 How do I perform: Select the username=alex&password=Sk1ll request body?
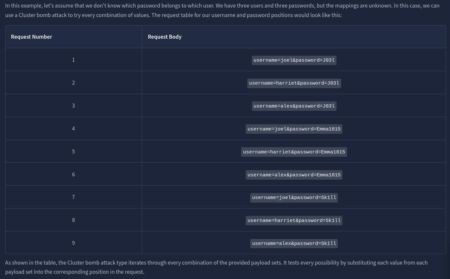click(294, 244)
